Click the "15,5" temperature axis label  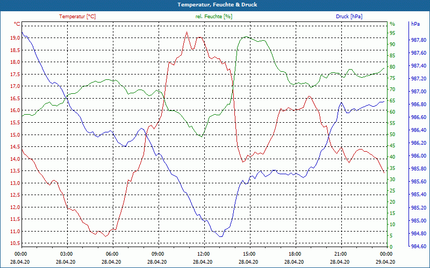coord(15,123)
